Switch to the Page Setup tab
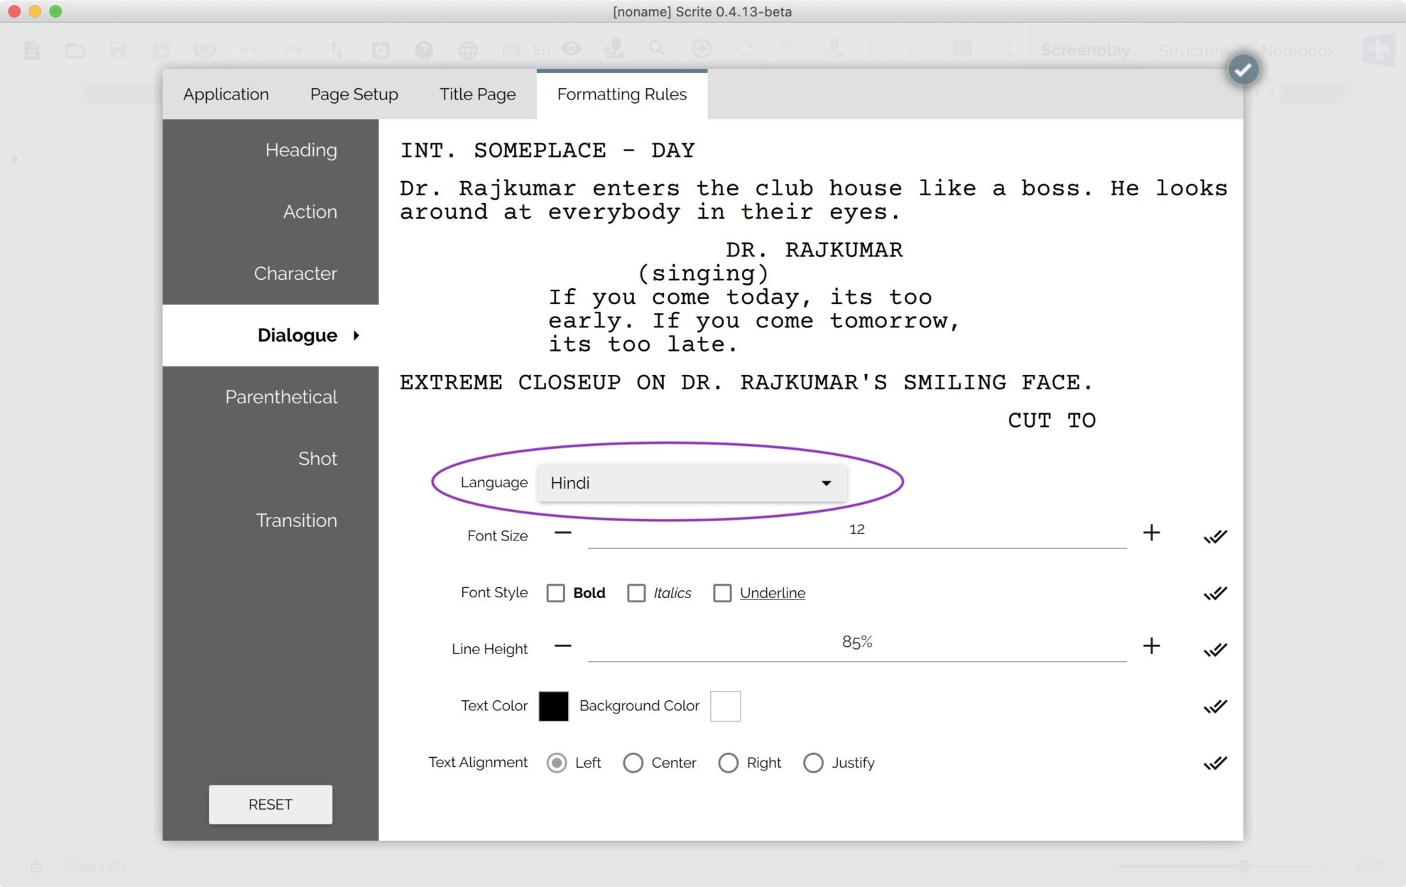 coord(353,94)
